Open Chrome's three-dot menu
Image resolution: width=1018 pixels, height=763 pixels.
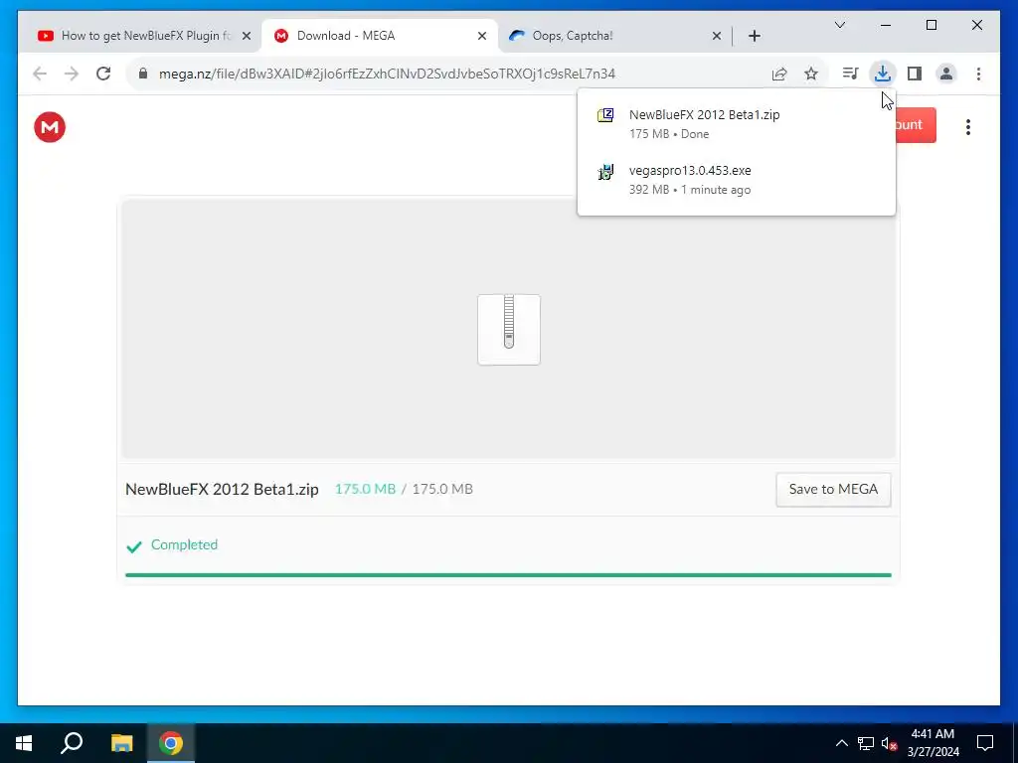(x=978, y=74)
